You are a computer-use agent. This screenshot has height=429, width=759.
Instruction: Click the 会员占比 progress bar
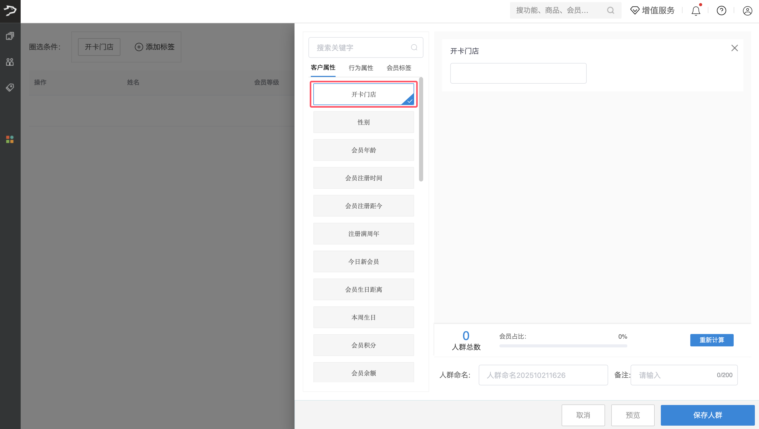(x=563, y=346)
